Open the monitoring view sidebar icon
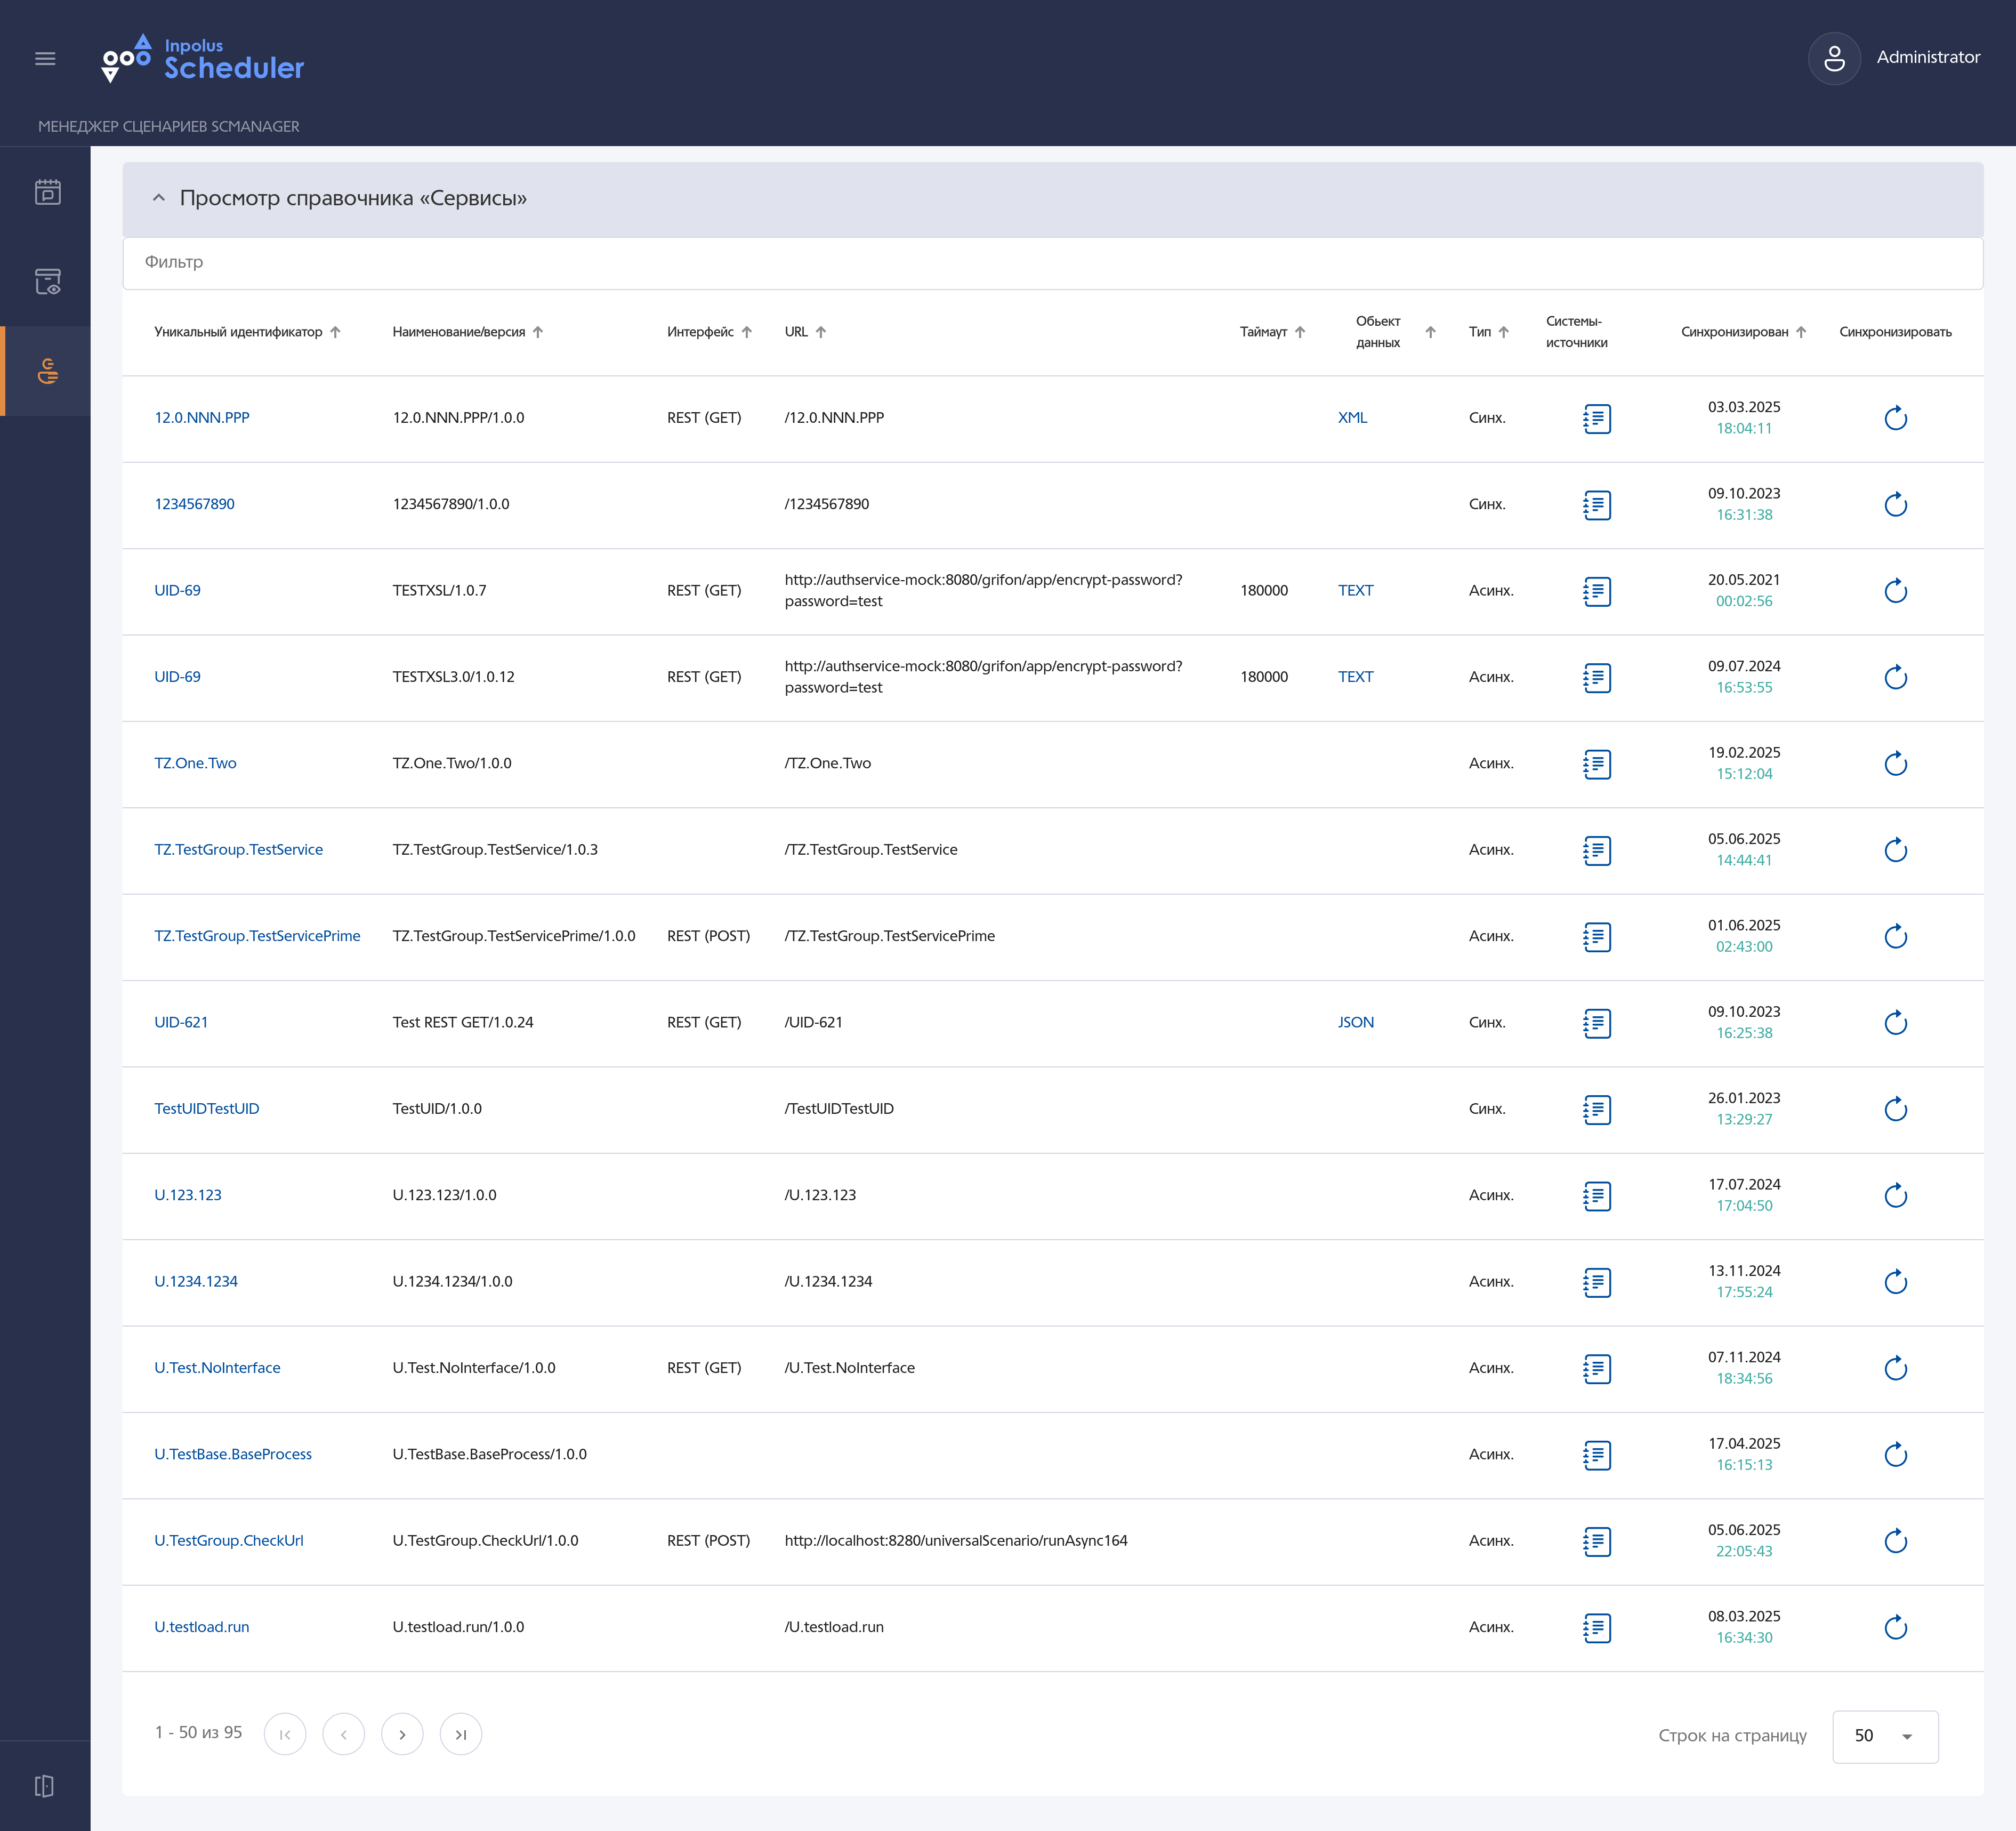This screenshot has height=1831, width=2016. point(47,282)
